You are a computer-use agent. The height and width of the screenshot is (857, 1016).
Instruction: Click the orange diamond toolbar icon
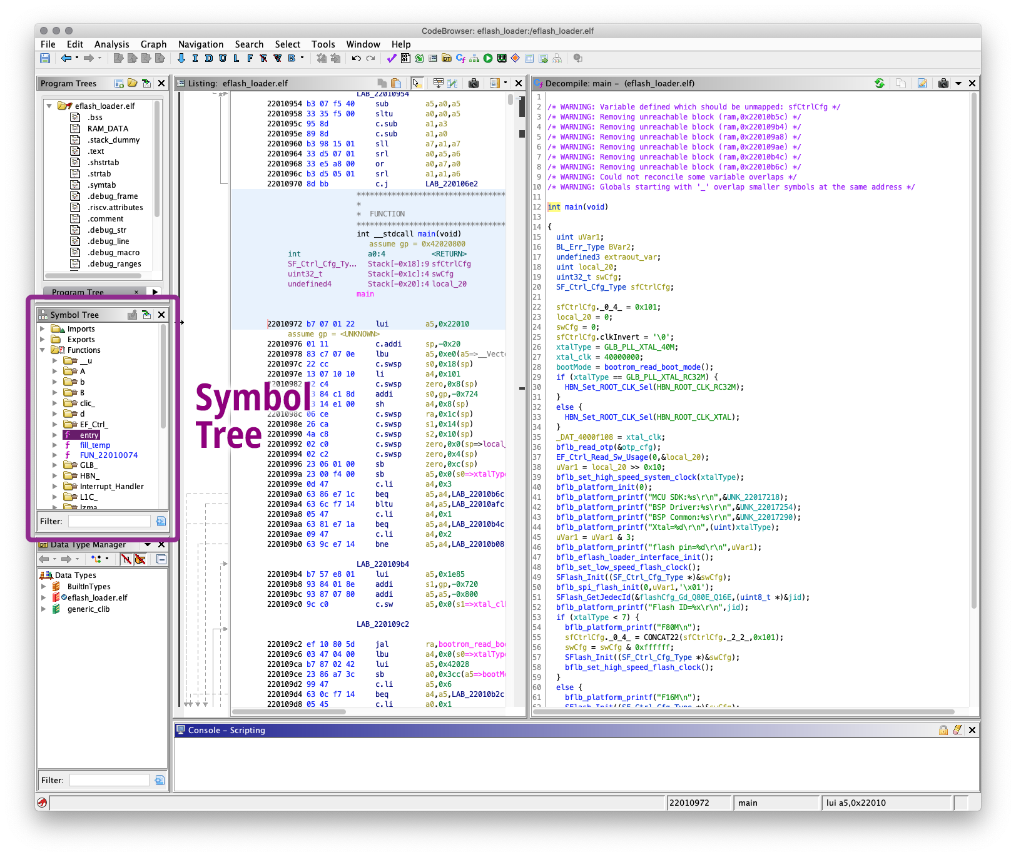(x=516, y=58)
